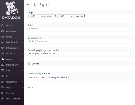Viewport: 135px width, 105px height.
Task: Click the Dashboards chart icon
Action: [x=3, y=42]
